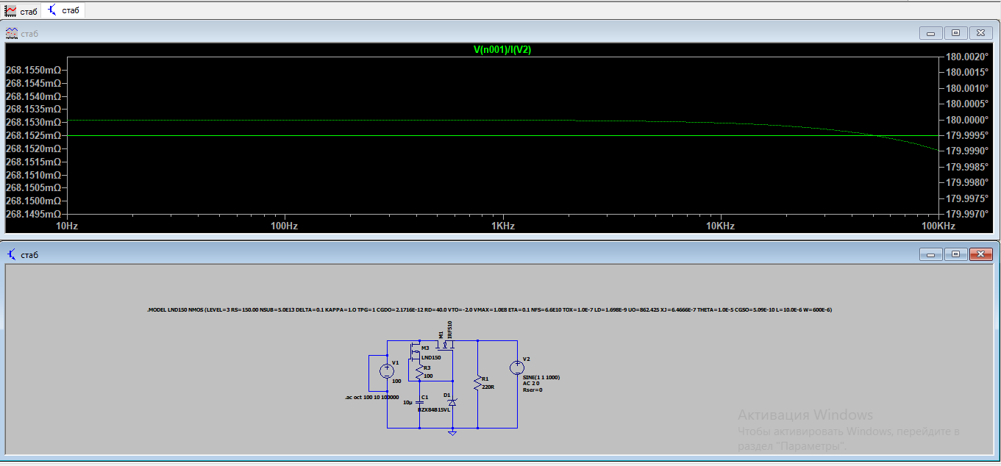Click the 100Hz frequency axis label
Viewport: 1001px width, 466px height.
tap(284, 226)
